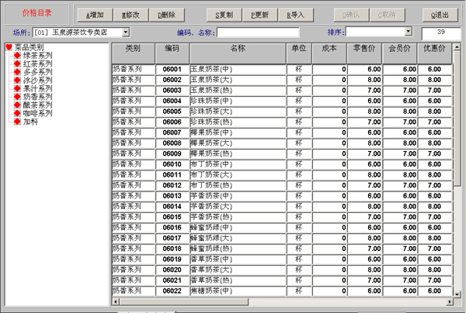Image resolution: width=466 pixels, height=313 pixels.
Task: Select name cell 香草奶茶(热)
Action: [238, 280]
